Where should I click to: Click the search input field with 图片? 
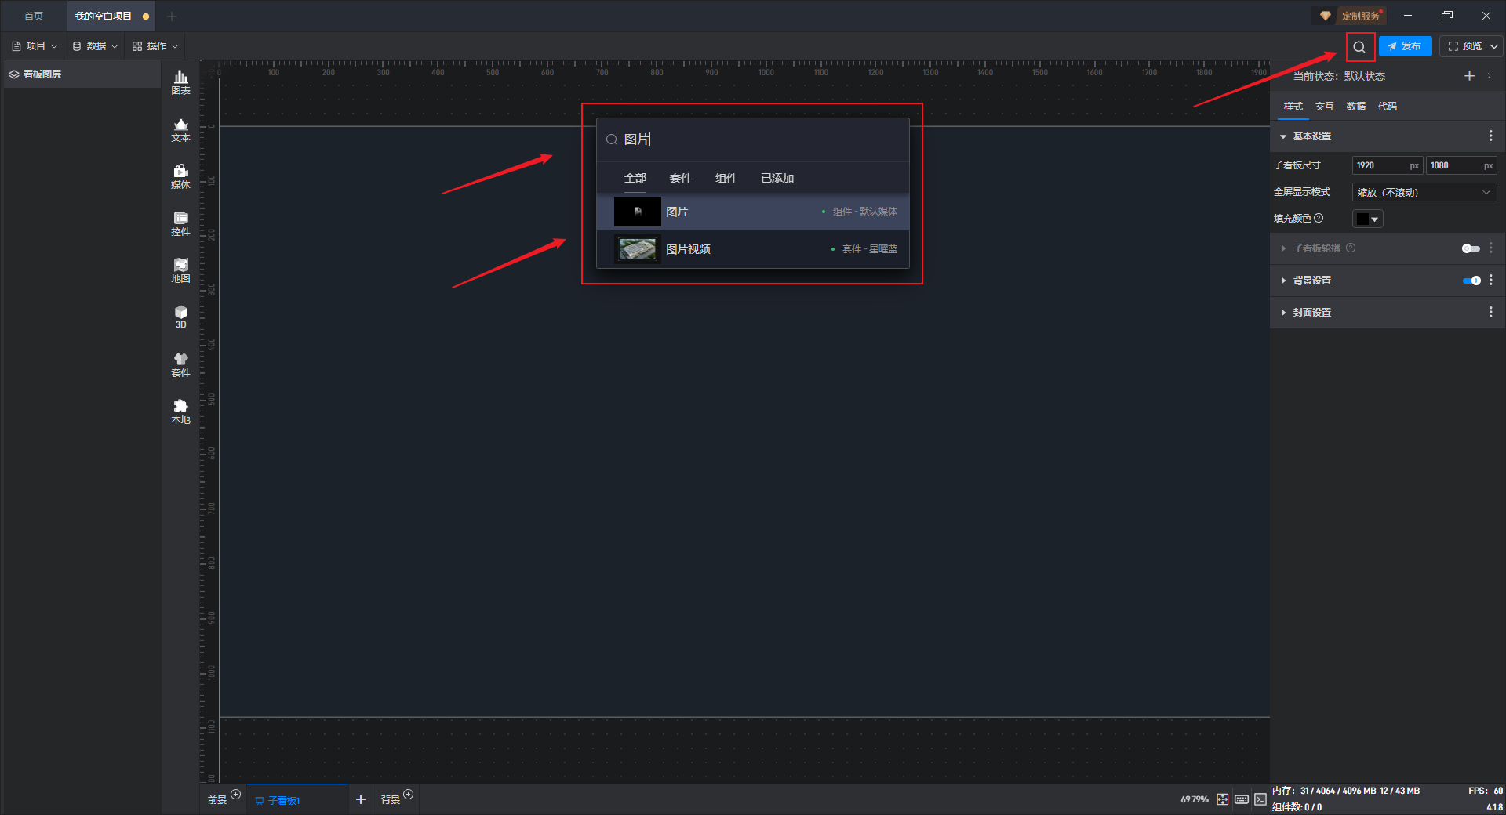753,139
